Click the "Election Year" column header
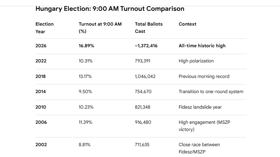The height and width of the screenshot is (157, 280). pos(45,27)
